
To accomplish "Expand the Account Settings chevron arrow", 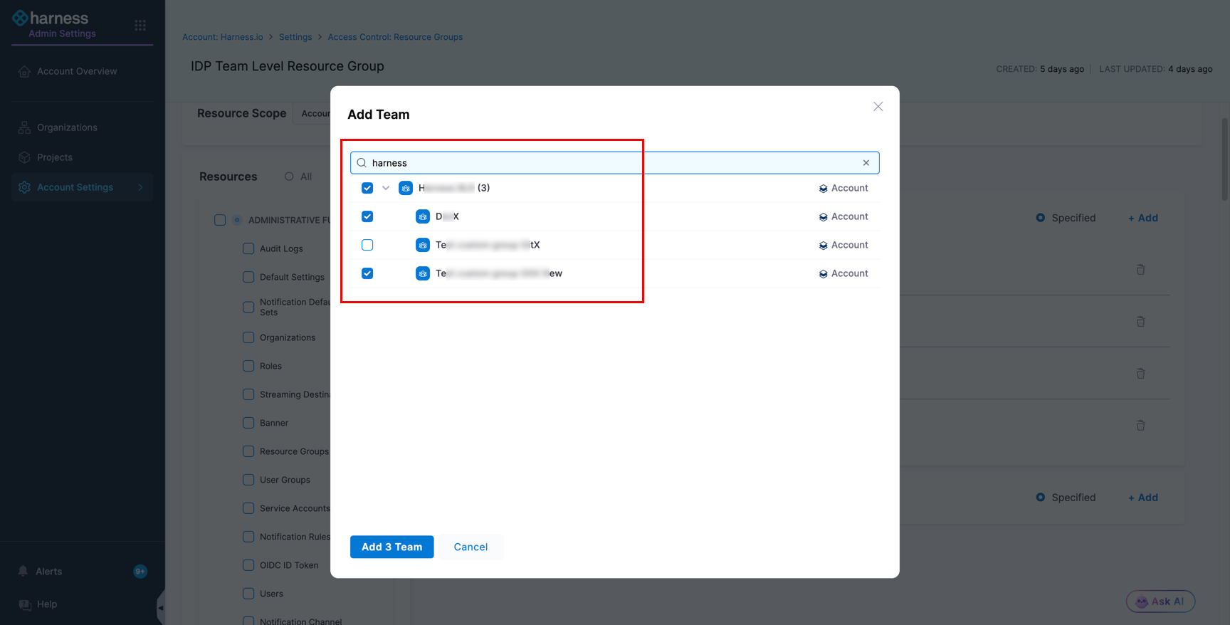I will point(140,187).
